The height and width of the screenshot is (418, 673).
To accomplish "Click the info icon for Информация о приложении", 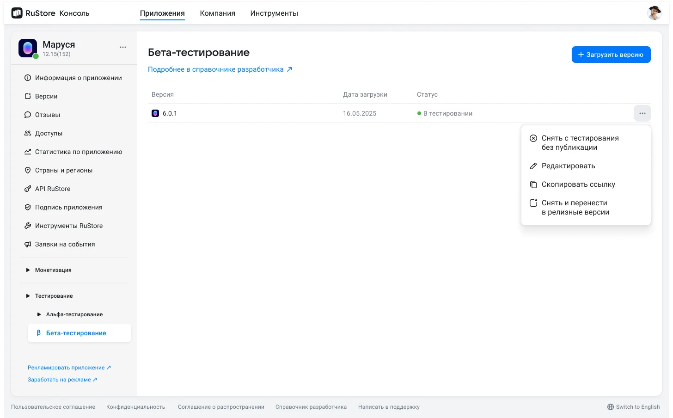I will point(28,78).
